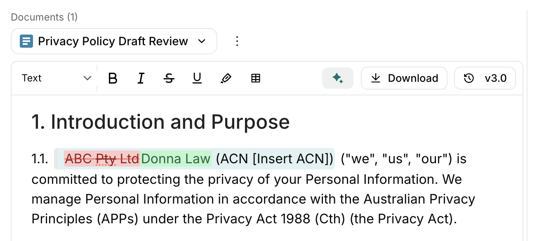The height and width of the screenshot is (241, 537).
Task: Open the three-dot document options menu
Action: point(237,41)
